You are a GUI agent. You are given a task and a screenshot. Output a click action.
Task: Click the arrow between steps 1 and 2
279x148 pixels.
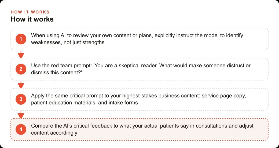[x=21, y=54]
